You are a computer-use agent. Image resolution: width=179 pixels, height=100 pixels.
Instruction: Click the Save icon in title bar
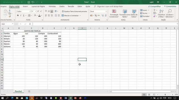[29, 2]
